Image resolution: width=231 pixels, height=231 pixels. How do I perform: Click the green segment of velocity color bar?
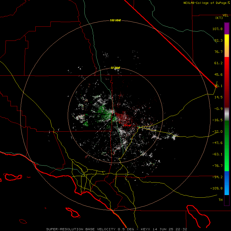(x=227, y=146)
